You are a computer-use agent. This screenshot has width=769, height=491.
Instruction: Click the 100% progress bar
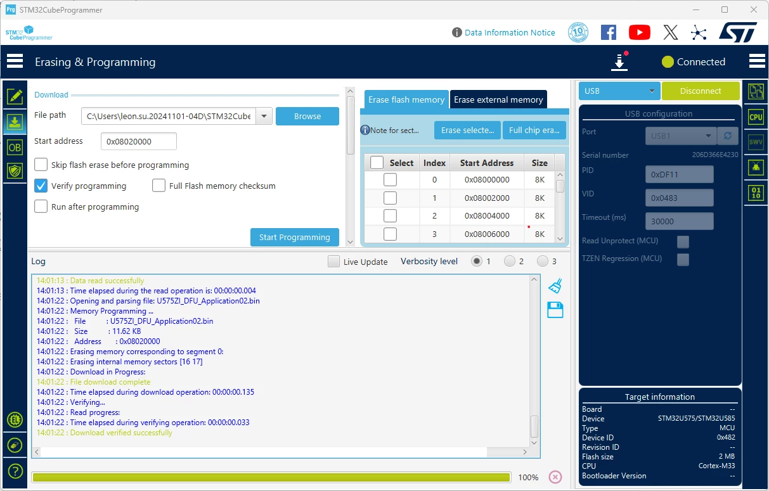pos(271,477)
